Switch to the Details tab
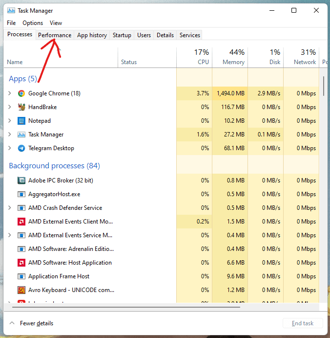This screenshot has width=330, height=338. (165, 35)
